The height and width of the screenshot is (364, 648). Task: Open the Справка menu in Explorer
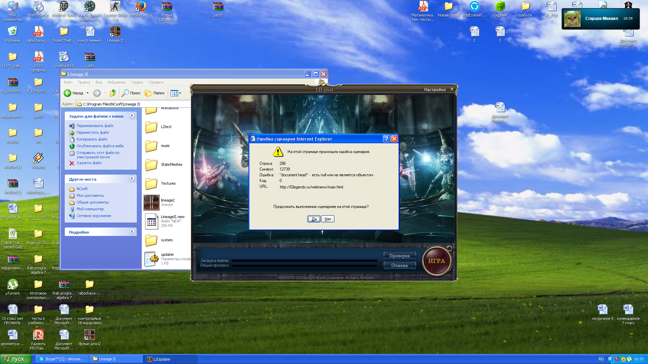coord(156,82)
